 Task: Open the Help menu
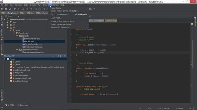coord(63,5)
